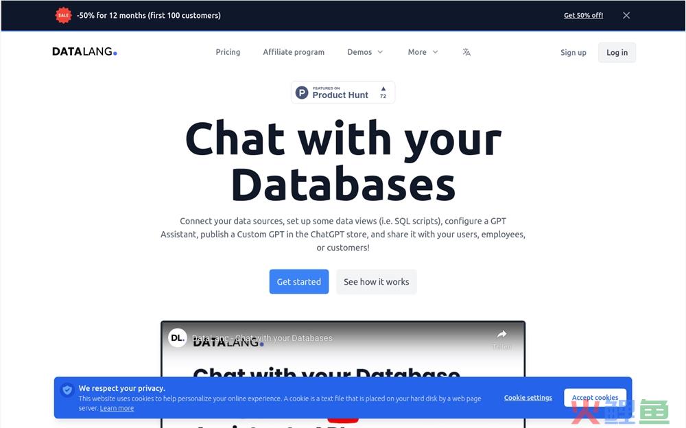Open the Get 50% off! link
Viewport: 686px width, 428px height.
coord(583,15)
